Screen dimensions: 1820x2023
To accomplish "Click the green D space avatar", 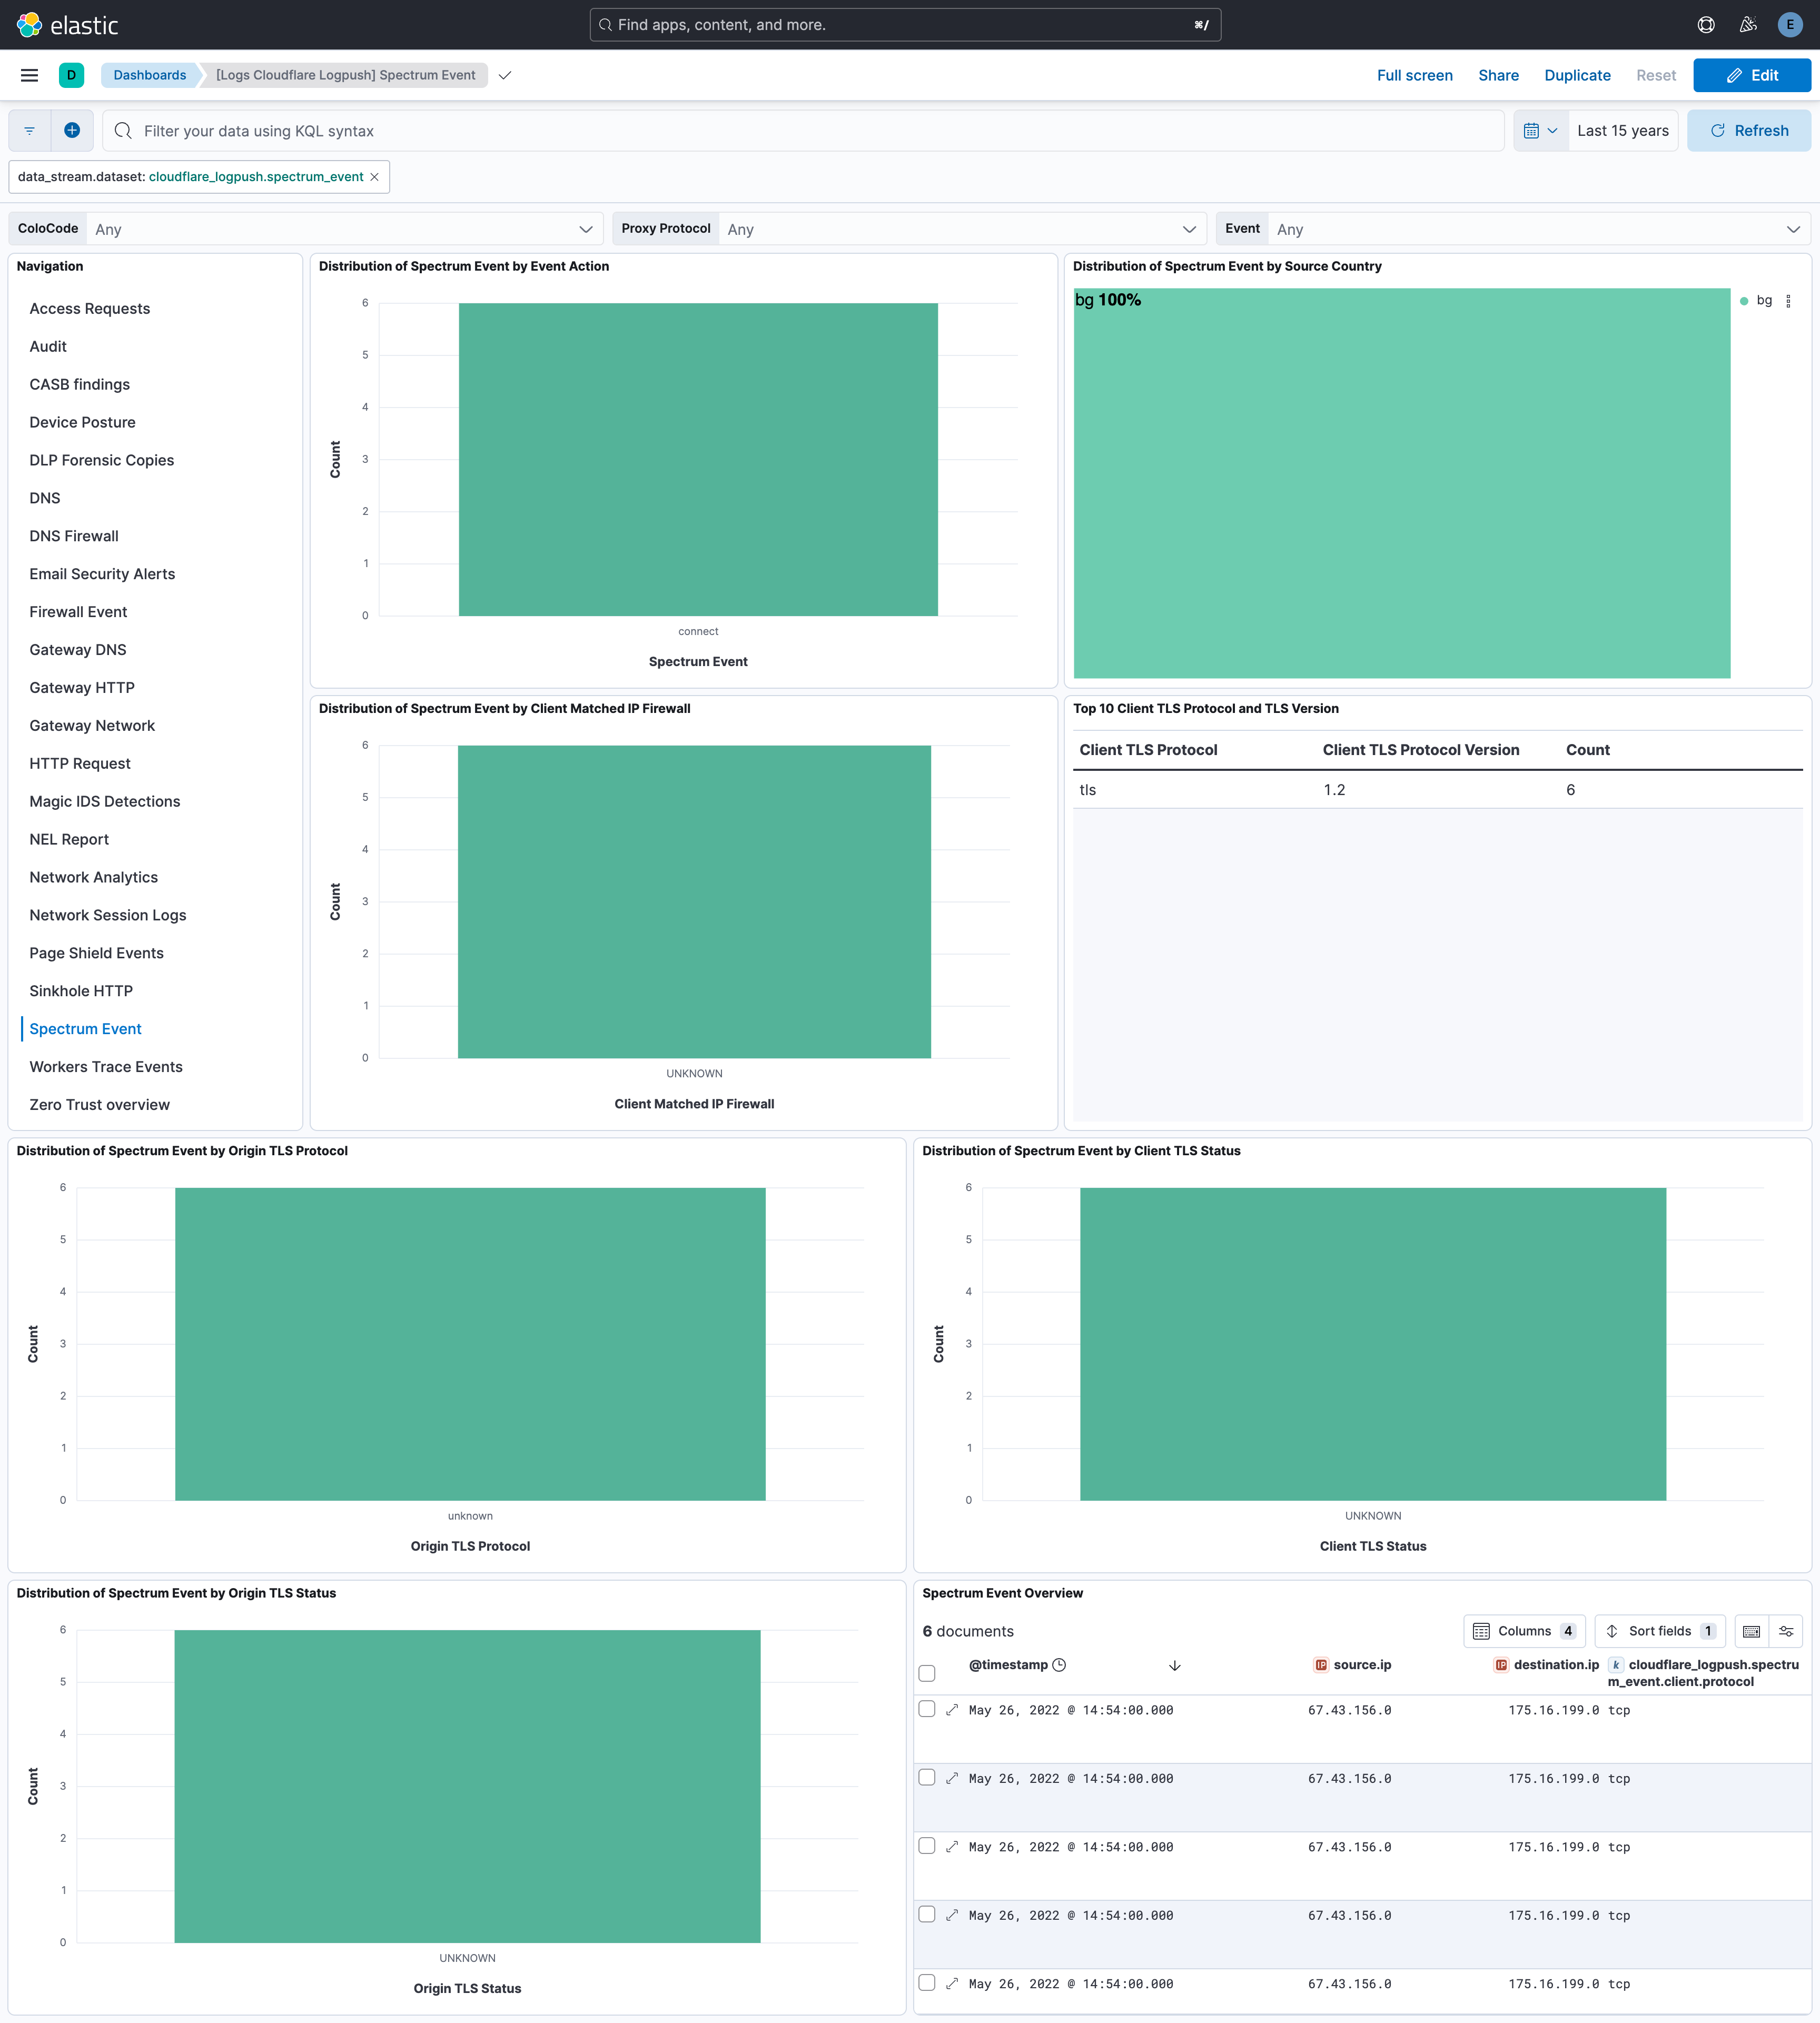I will [x=71, y=75].
